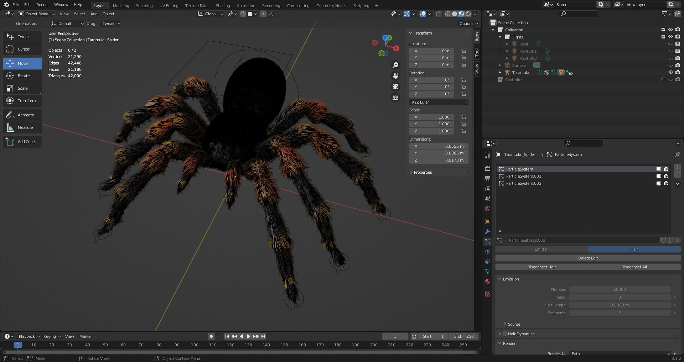The image size is (684, 362).
Task: Open the Options dropdown in viewport header
Action: [468, 23]
